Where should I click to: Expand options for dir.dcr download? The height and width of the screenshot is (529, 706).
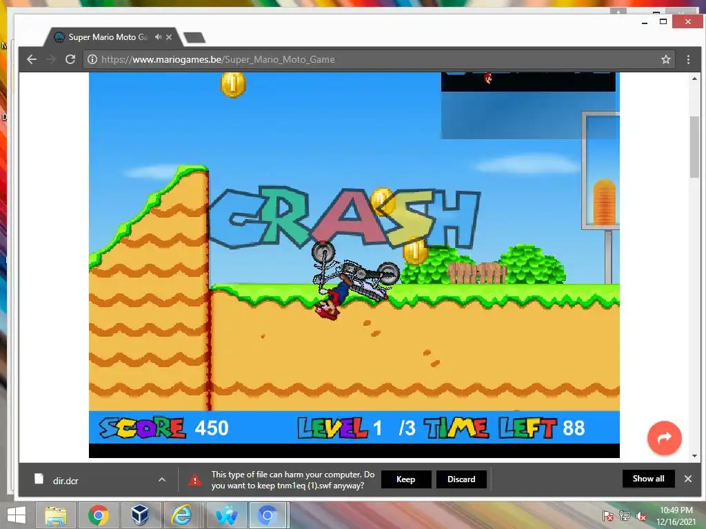pyautogui.click(x=162, y=480)
